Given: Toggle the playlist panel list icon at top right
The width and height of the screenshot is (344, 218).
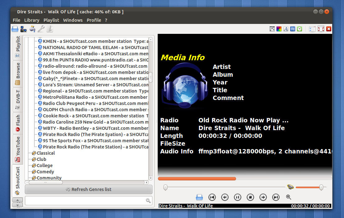Looking at the screenshot, I should pyautogui.click(x=312, y=29).
